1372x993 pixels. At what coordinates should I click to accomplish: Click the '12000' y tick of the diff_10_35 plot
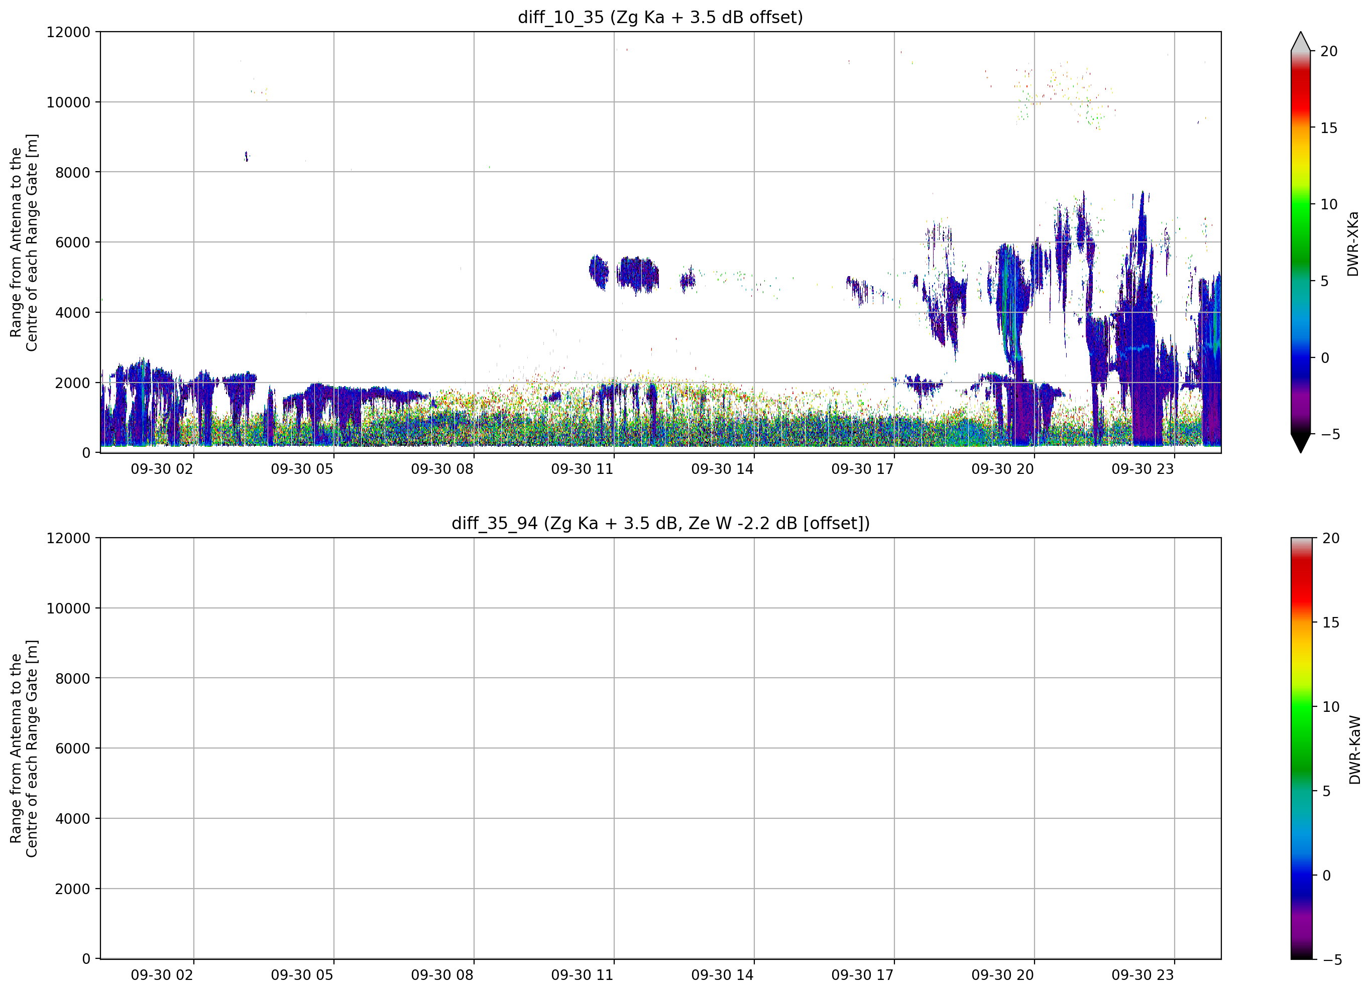pyautogui.click(x=68, y=32)
